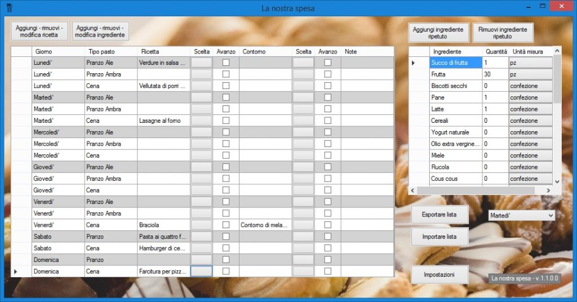Open unit dropdown for Succo di frutta

[x=530, y=63]
